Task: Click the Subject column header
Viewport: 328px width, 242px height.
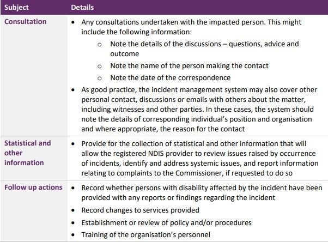Action: (x=16, y=7)
